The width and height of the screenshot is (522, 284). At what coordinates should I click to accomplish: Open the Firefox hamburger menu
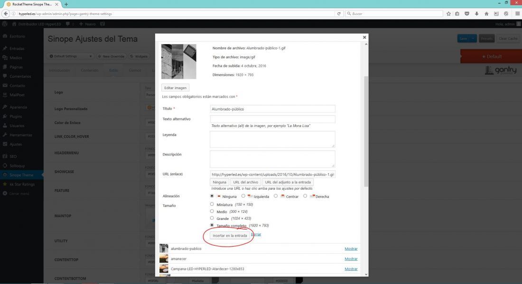(x=517, y=14)
